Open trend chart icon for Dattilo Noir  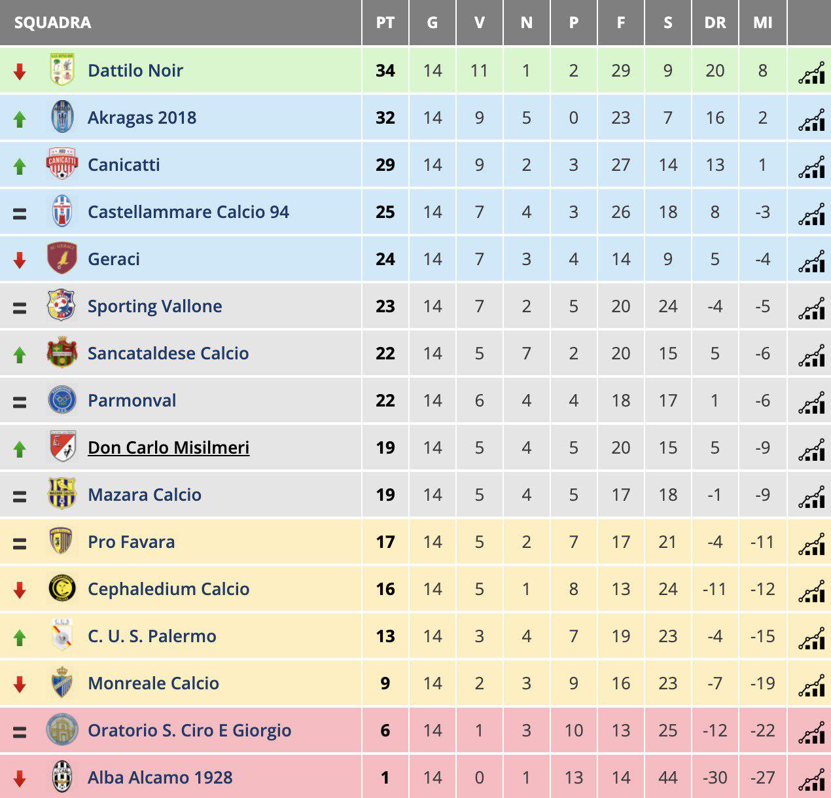click(x=811, y=72)
